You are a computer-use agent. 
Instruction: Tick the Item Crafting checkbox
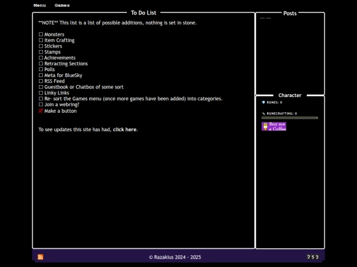click(41, 40)
